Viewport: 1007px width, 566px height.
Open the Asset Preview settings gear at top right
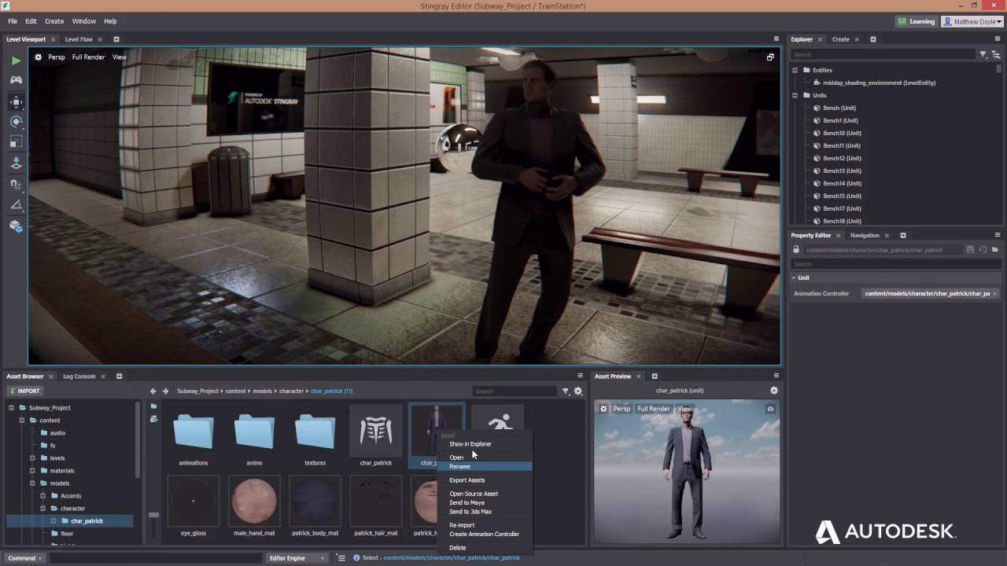773,391
